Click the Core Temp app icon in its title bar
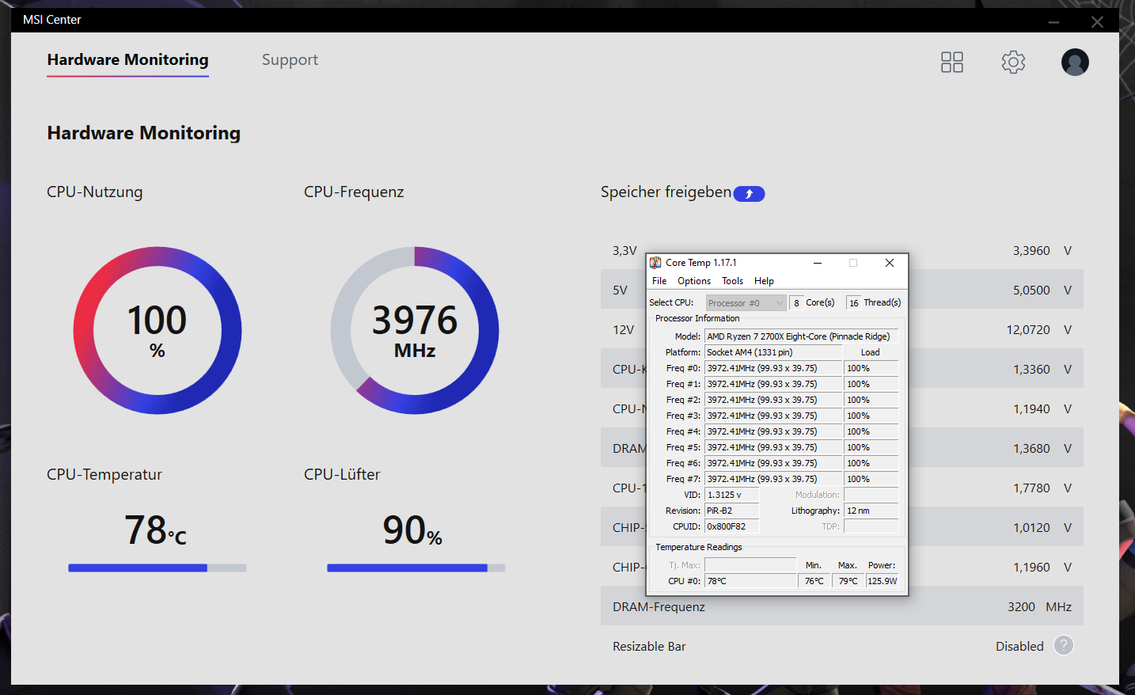This screenshot has width=1135, height=695. 655,263
